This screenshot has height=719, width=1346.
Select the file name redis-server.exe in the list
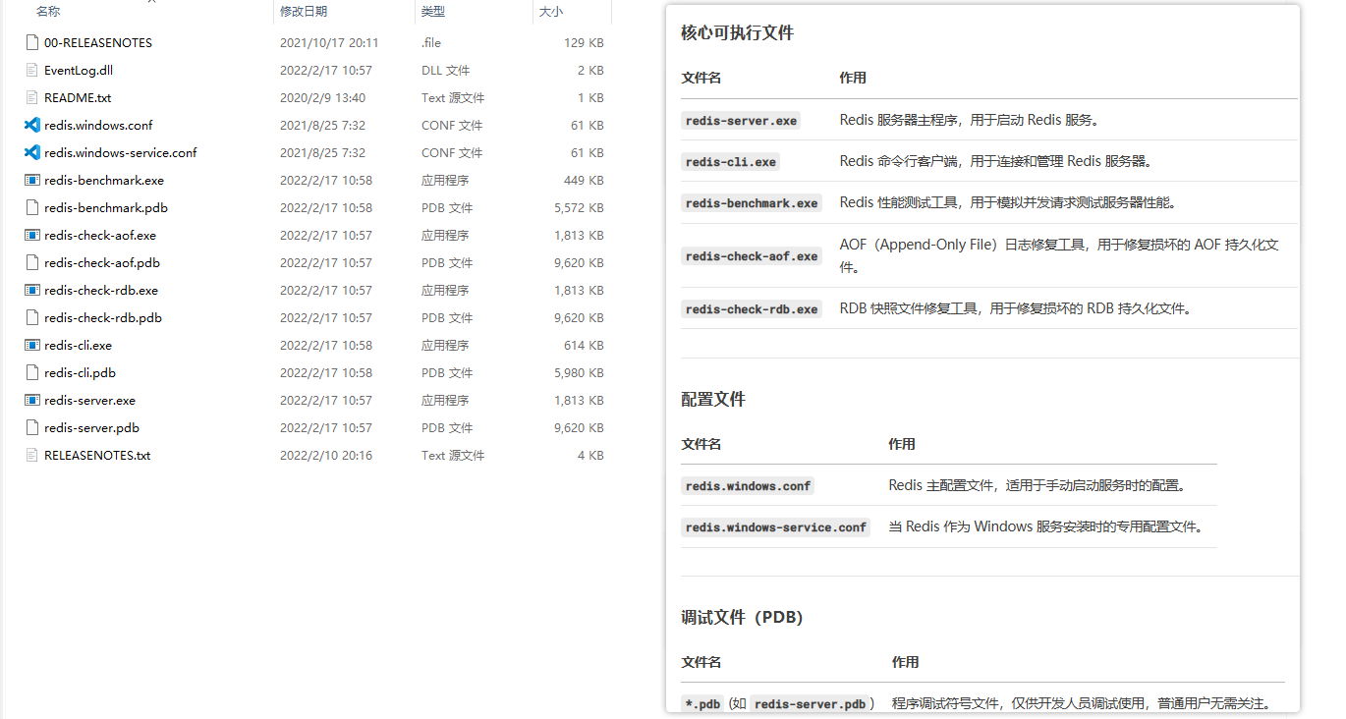89,400
